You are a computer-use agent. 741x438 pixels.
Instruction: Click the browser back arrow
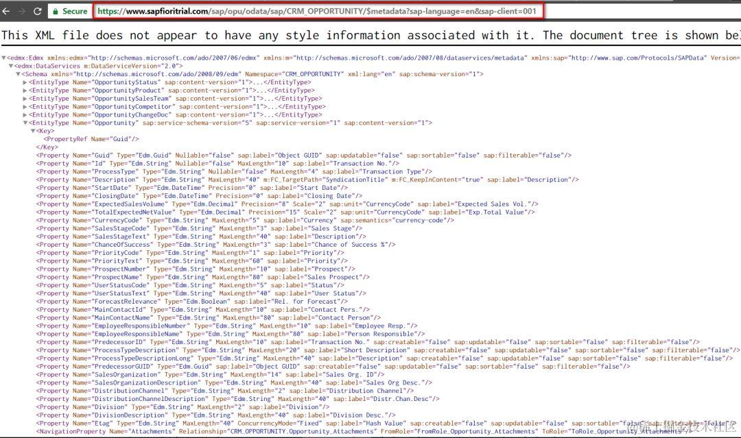(x=5, y=11)
